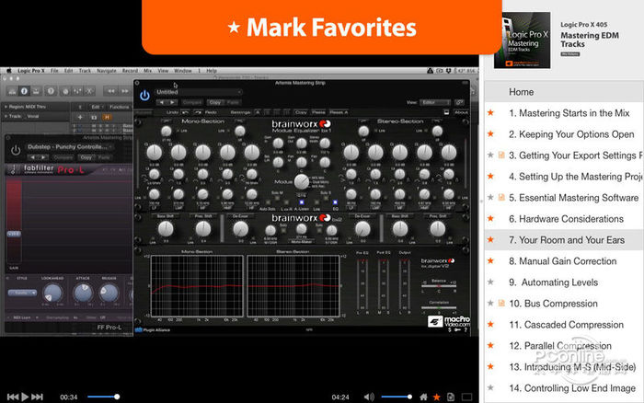Open the Logic Library toolbar icon
Viewport: 644px width, 403px height.
[x=12, y=91]
